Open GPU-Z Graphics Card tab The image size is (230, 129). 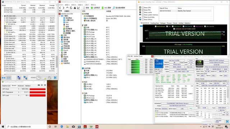tap(6, 86)
